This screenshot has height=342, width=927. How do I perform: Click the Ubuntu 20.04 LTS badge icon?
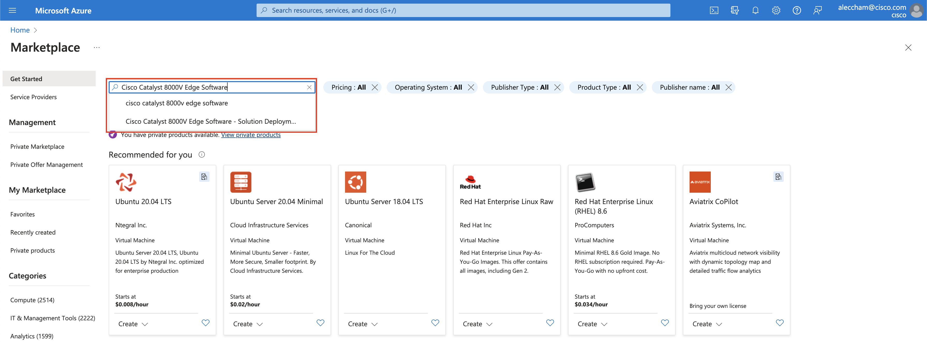[204, 177]
